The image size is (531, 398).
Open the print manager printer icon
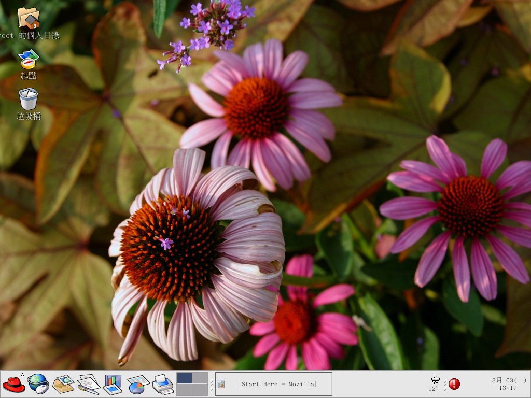162,384
